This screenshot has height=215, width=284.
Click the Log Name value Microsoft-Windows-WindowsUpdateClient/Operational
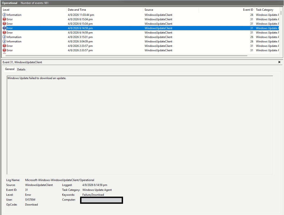[x=60, y=180]
